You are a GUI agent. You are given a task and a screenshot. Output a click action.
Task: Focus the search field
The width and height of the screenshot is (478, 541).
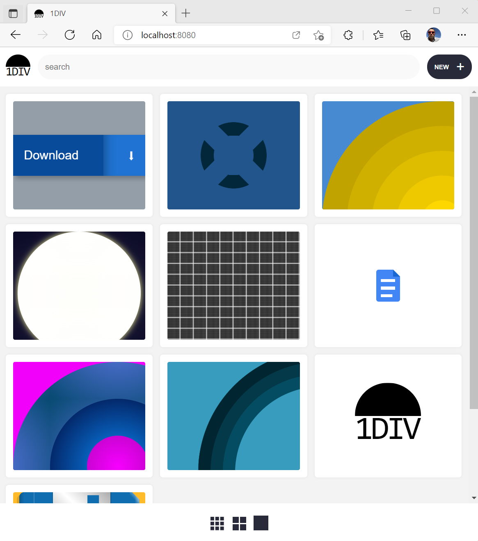point(228,67)
